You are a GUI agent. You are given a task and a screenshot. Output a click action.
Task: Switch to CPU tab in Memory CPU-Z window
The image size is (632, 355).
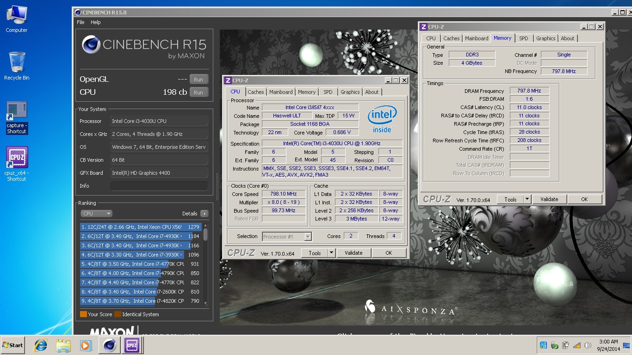coord(431,38)
